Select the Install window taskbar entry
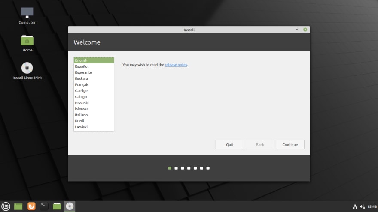This screenshot has height=212, width=378. click(x=70, y=206)
